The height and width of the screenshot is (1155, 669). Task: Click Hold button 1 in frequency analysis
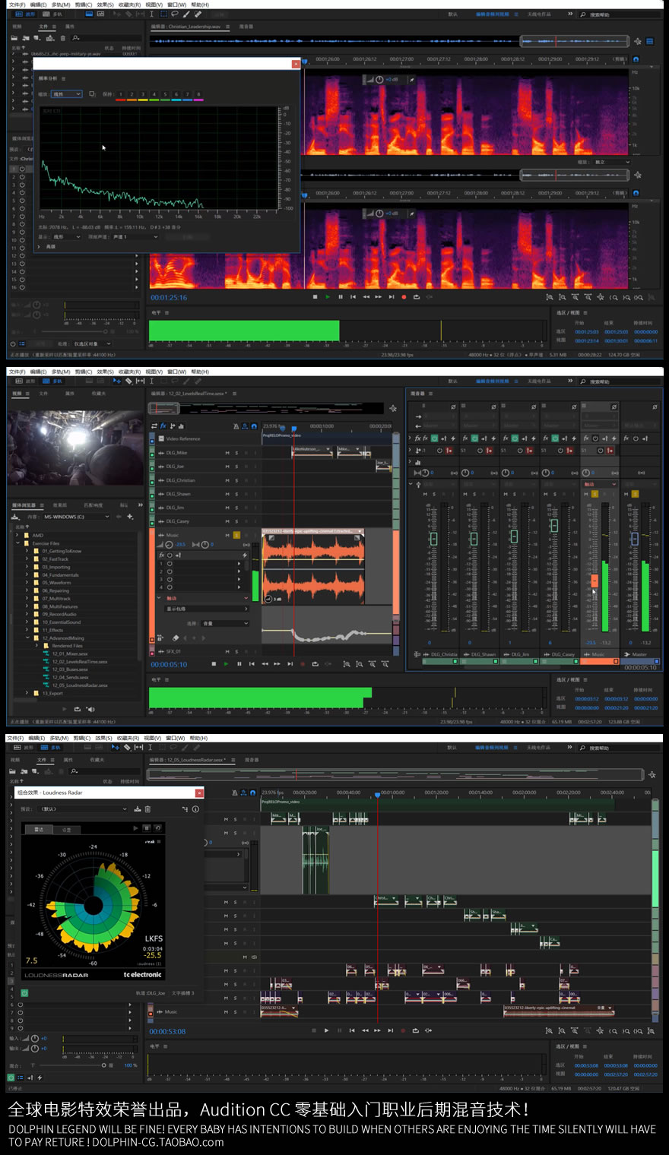(x=120, y=95)
